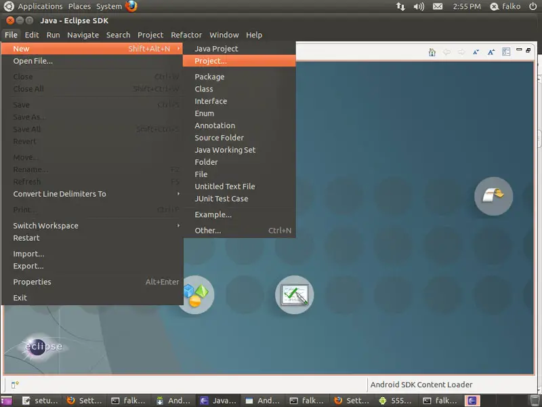Image resolution: width=542 pixels, height=407 pixels.
Task: Open the power session menu icon
Action: 533,6
